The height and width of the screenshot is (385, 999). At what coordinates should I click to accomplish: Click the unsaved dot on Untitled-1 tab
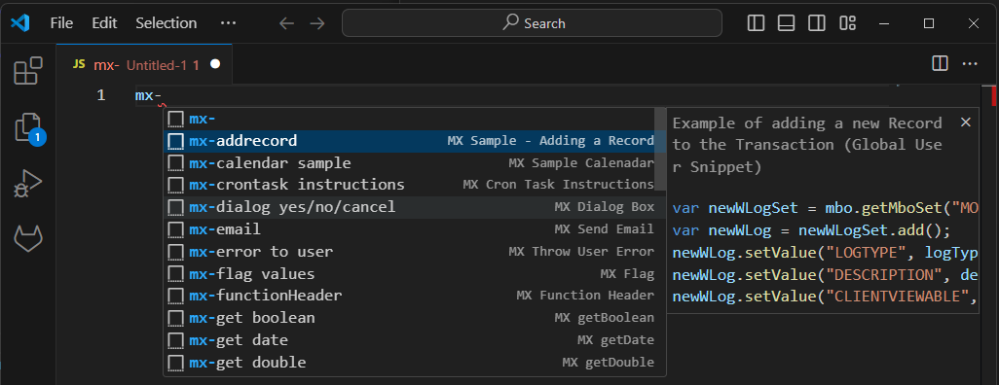point(215,64)
